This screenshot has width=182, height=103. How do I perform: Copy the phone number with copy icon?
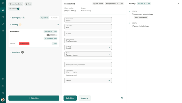coord(75,11)
